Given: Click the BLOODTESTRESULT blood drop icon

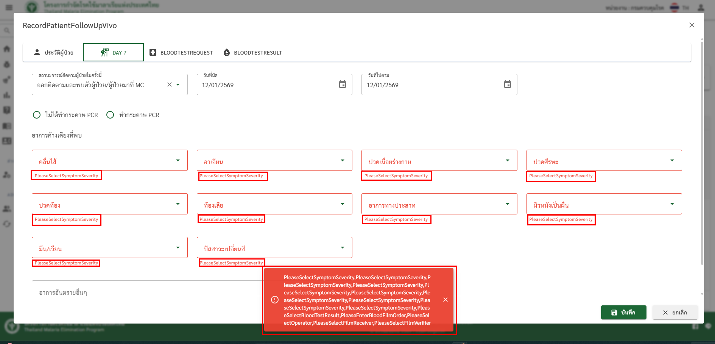Looking at the screenshot, I should pyautogui.click(x=227, y=52).
